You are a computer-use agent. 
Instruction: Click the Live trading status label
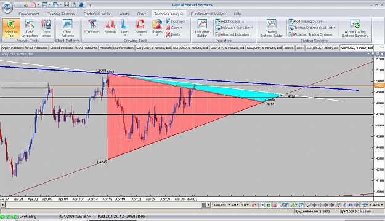pyautogui.click(x=28, y=217)
